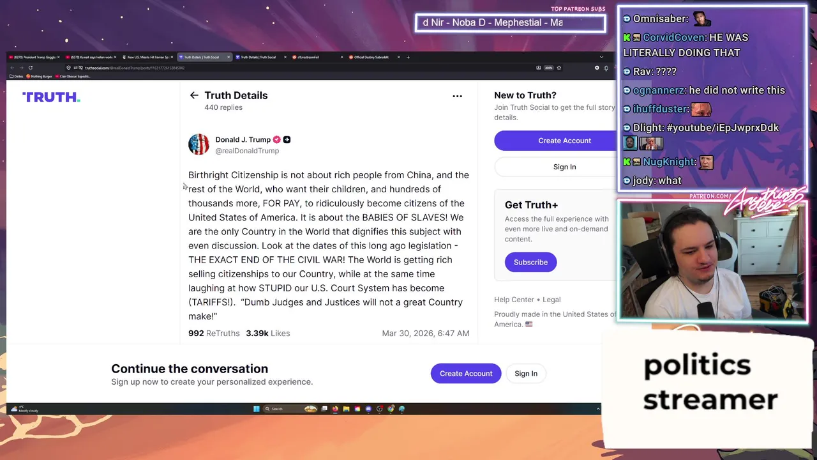Open the Nothing Burger bookmark

pos(40,76)
